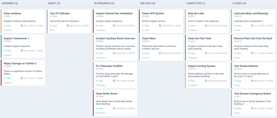Click calendar icon on Inspect Cooling System card
Viewport: 277px width, 118px height.
[x=206, y=81]
